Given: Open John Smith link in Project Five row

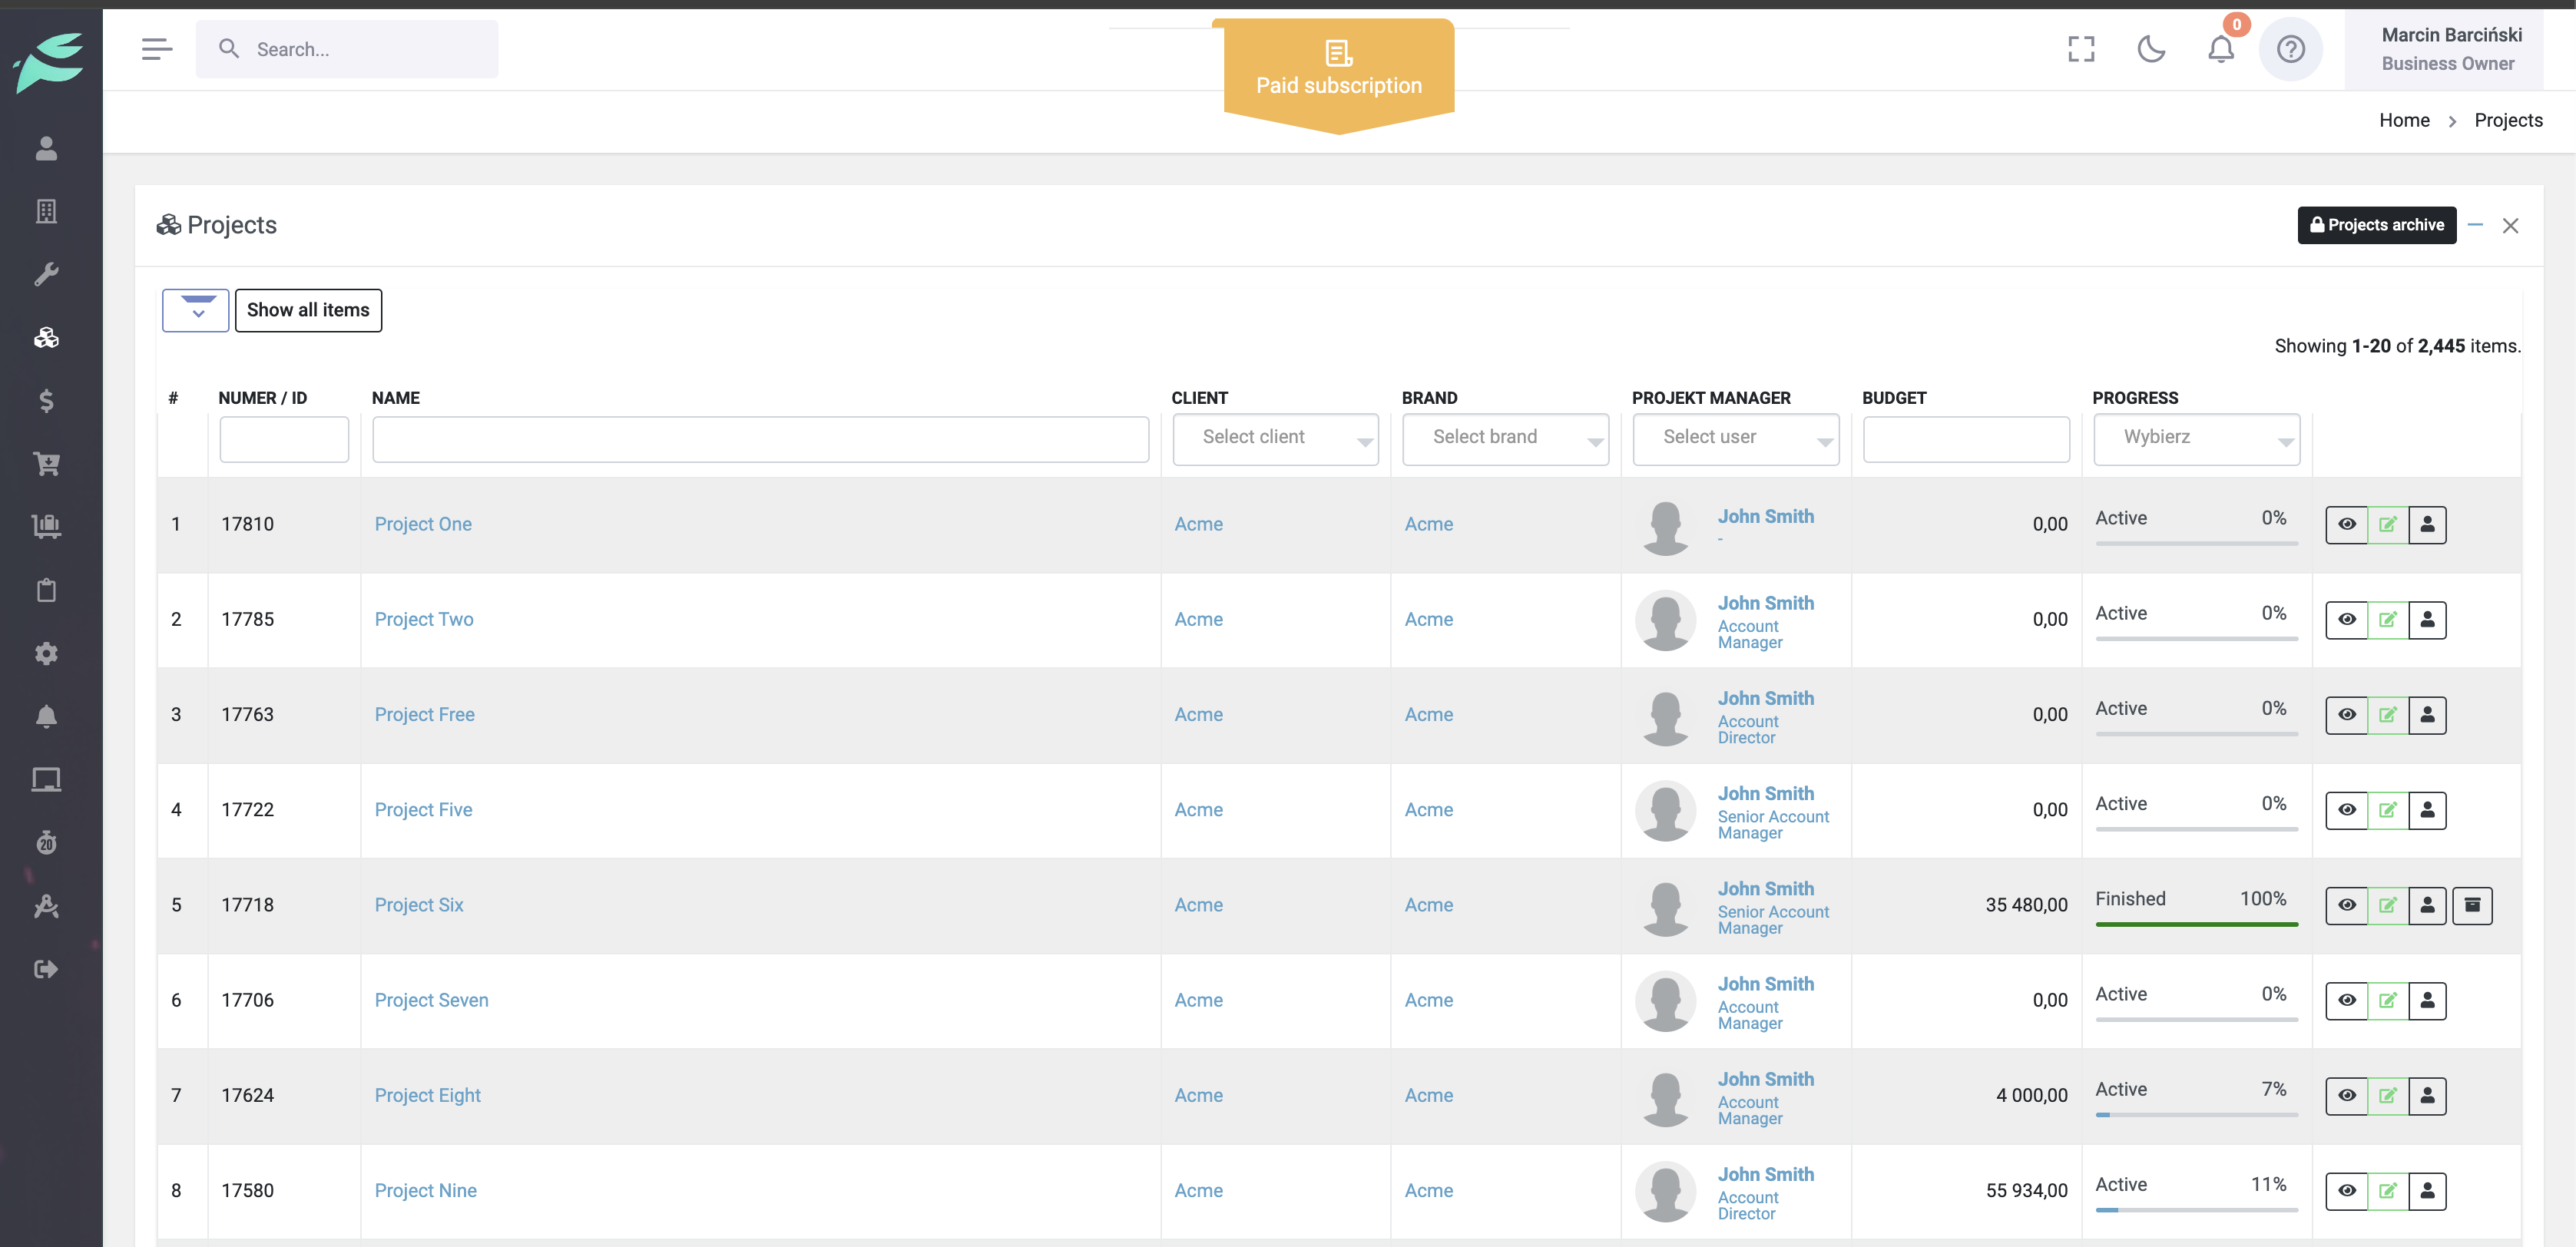Looking at the screenshot, I should pos(1765,794).
